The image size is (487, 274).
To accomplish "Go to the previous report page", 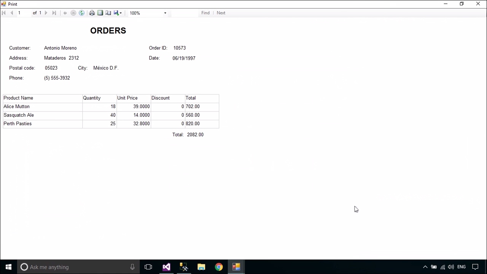I will pos(12,13).
